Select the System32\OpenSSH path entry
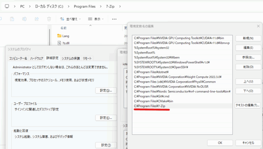This screenshot has height=149, width=263. pos(182,67)
